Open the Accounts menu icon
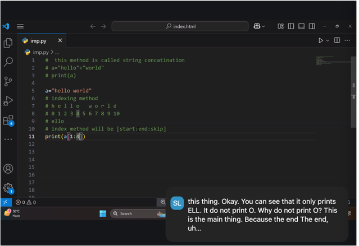The width and height of the screenshot is (359, 246). pyautogui.click(x=8, y=169)
